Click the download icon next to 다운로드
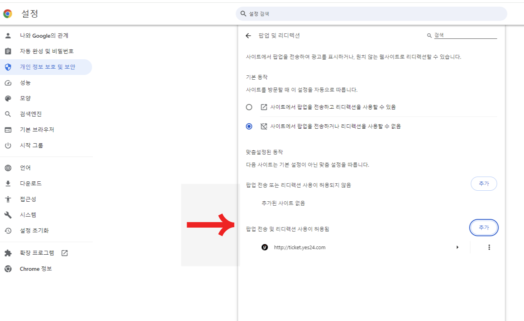524x321 pixels. pyautogui.click(x=9, y=183)
